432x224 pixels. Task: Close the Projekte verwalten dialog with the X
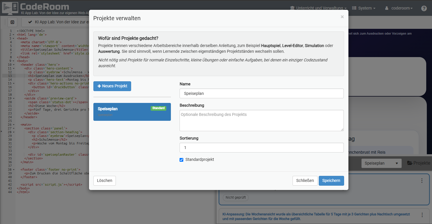tap(342, 17)
